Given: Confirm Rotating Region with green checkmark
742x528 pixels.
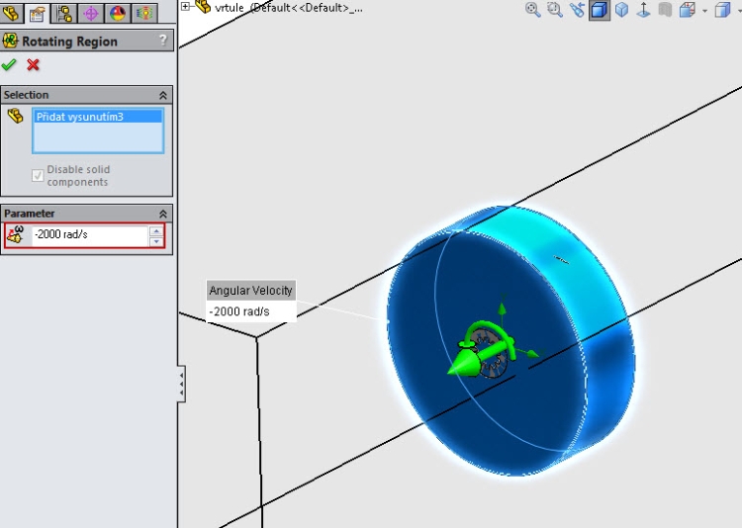Looking at the screenshot, I should (x=9, y=64).
